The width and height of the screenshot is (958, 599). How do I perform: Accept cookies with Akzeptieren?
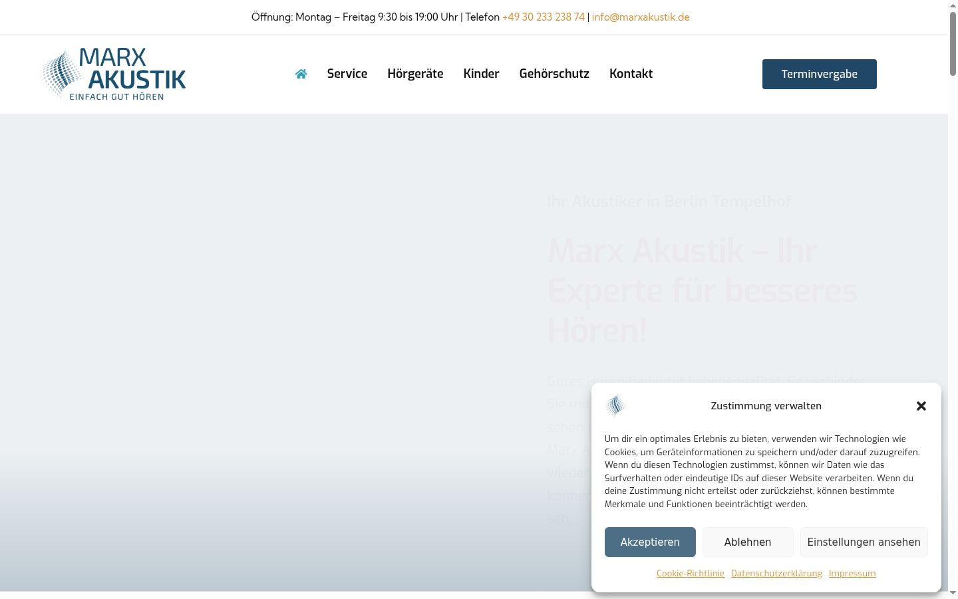tap(650, 542)
